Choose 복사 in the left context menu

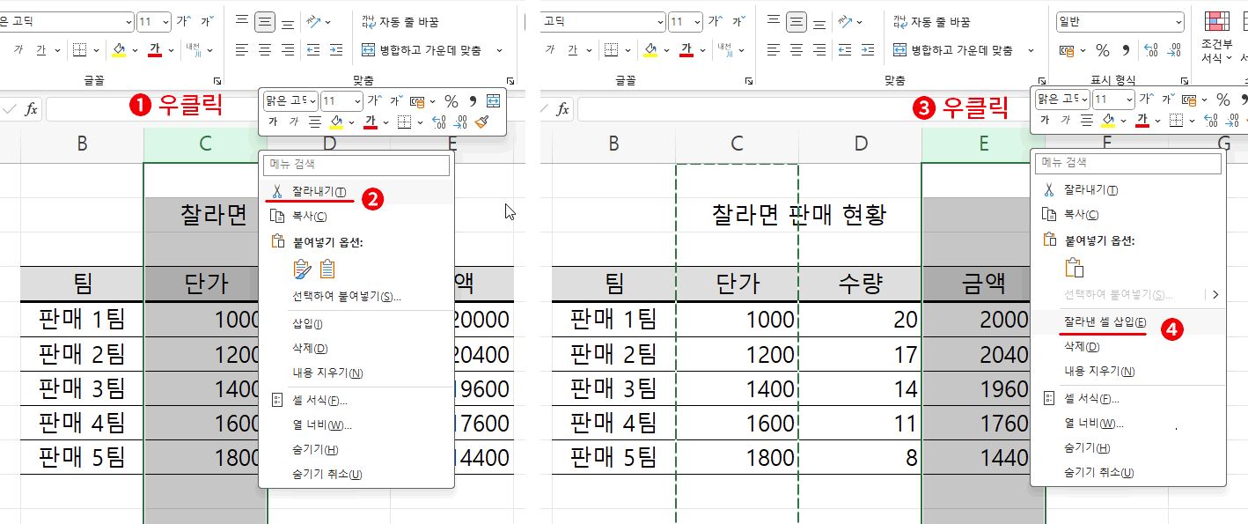[356, 216]
